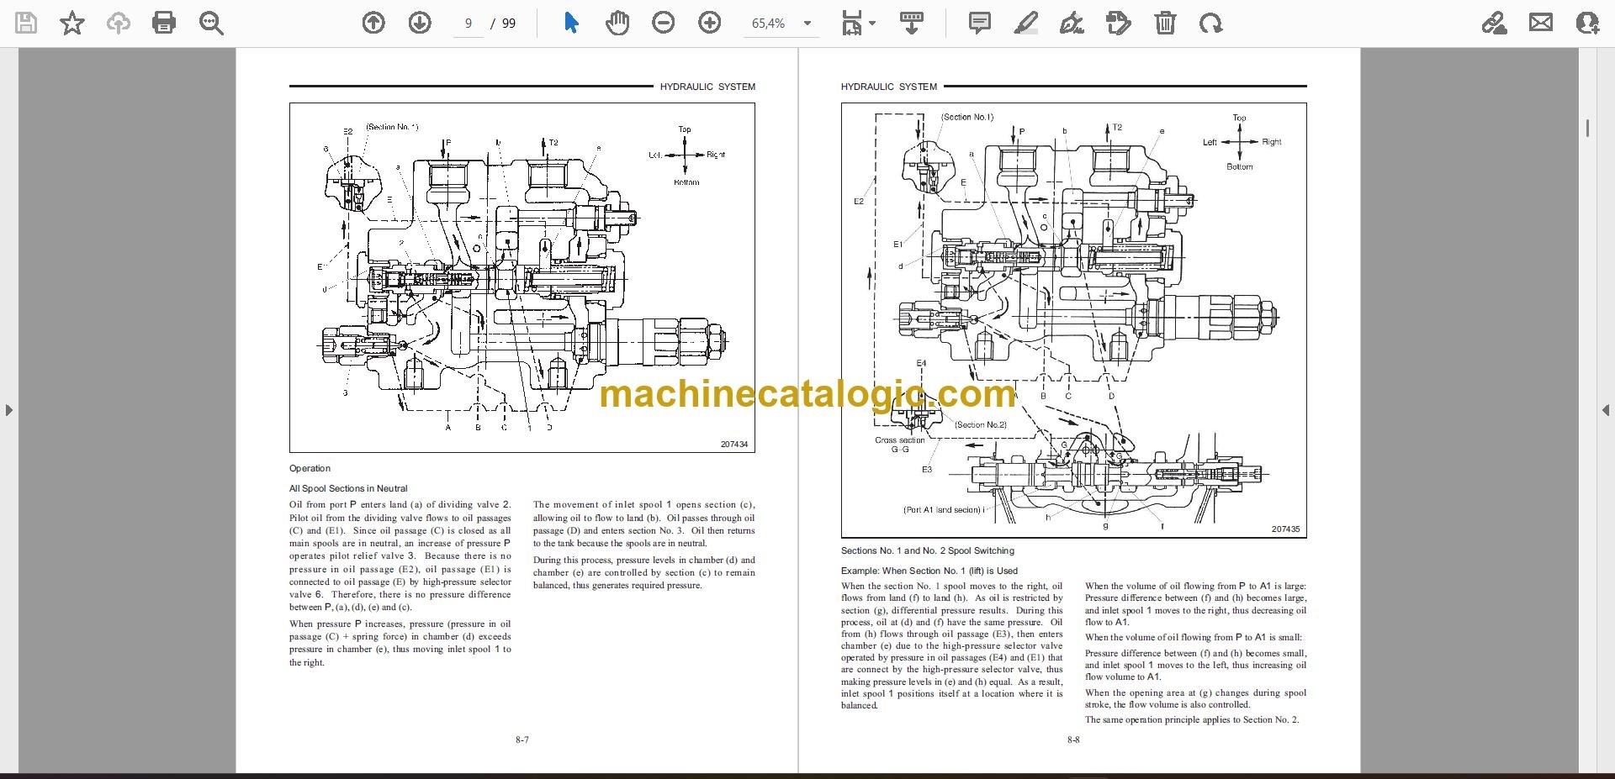Bookmark the document with the star icon
The width and height of the screenshot is (1615, 779).
pos(72,23)
